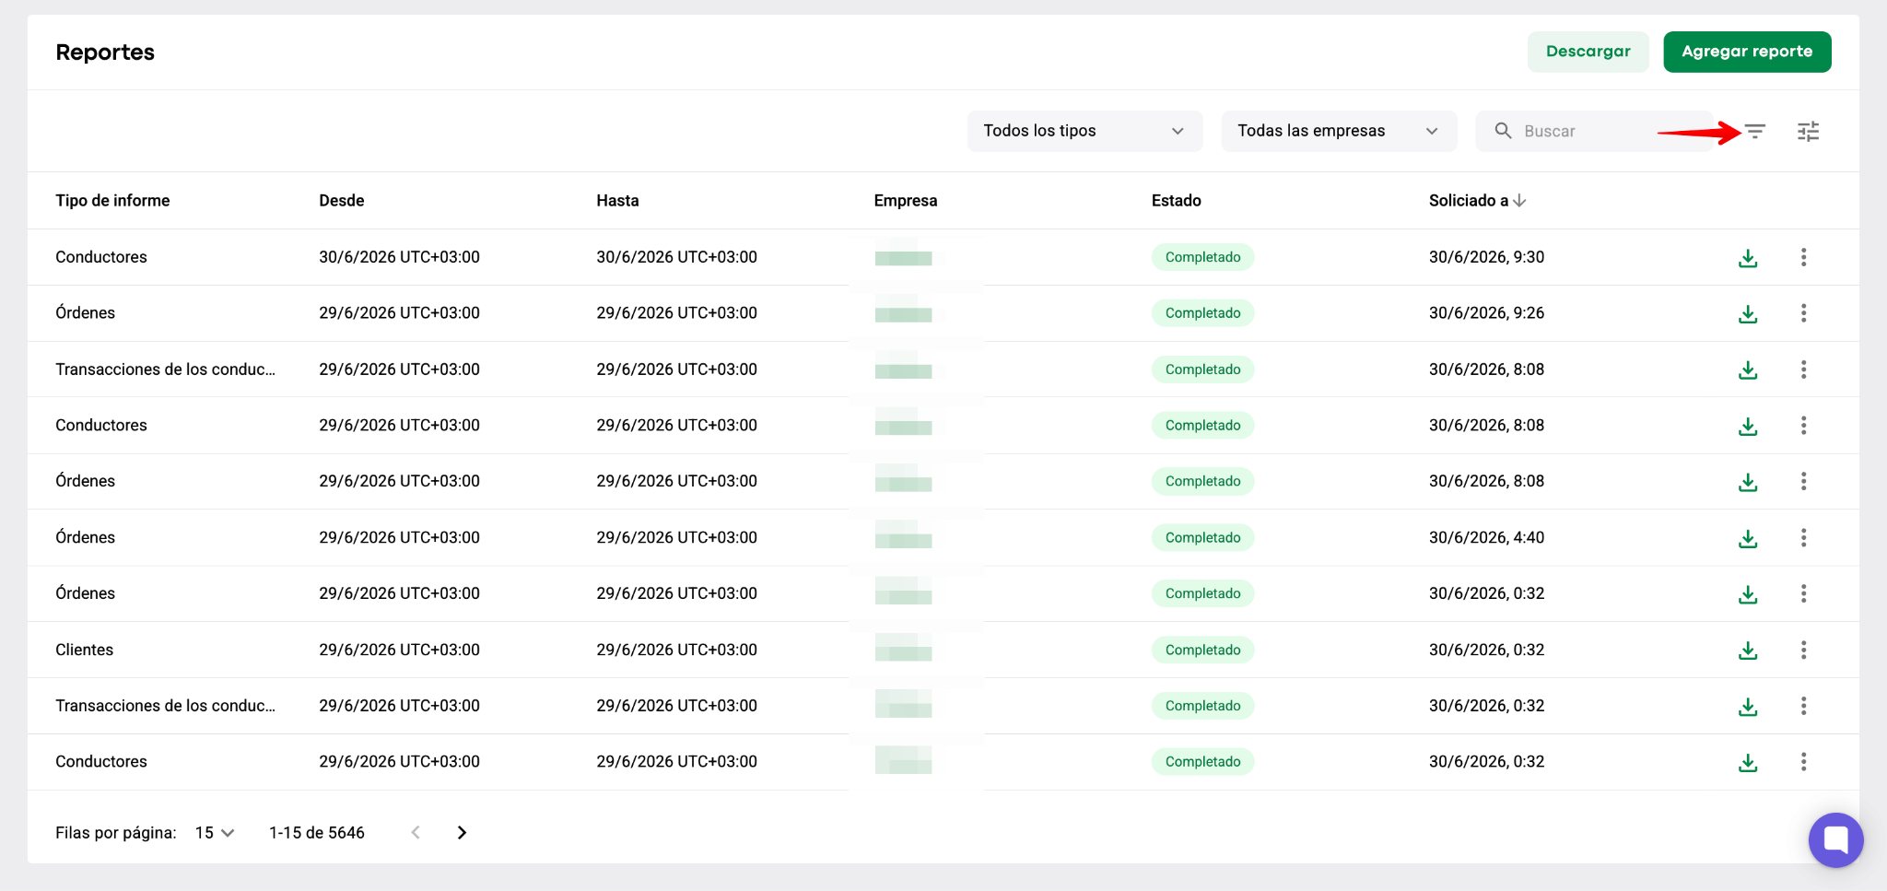Go to the previous page of reports
Screen dimensions: 1887x891
416,833
